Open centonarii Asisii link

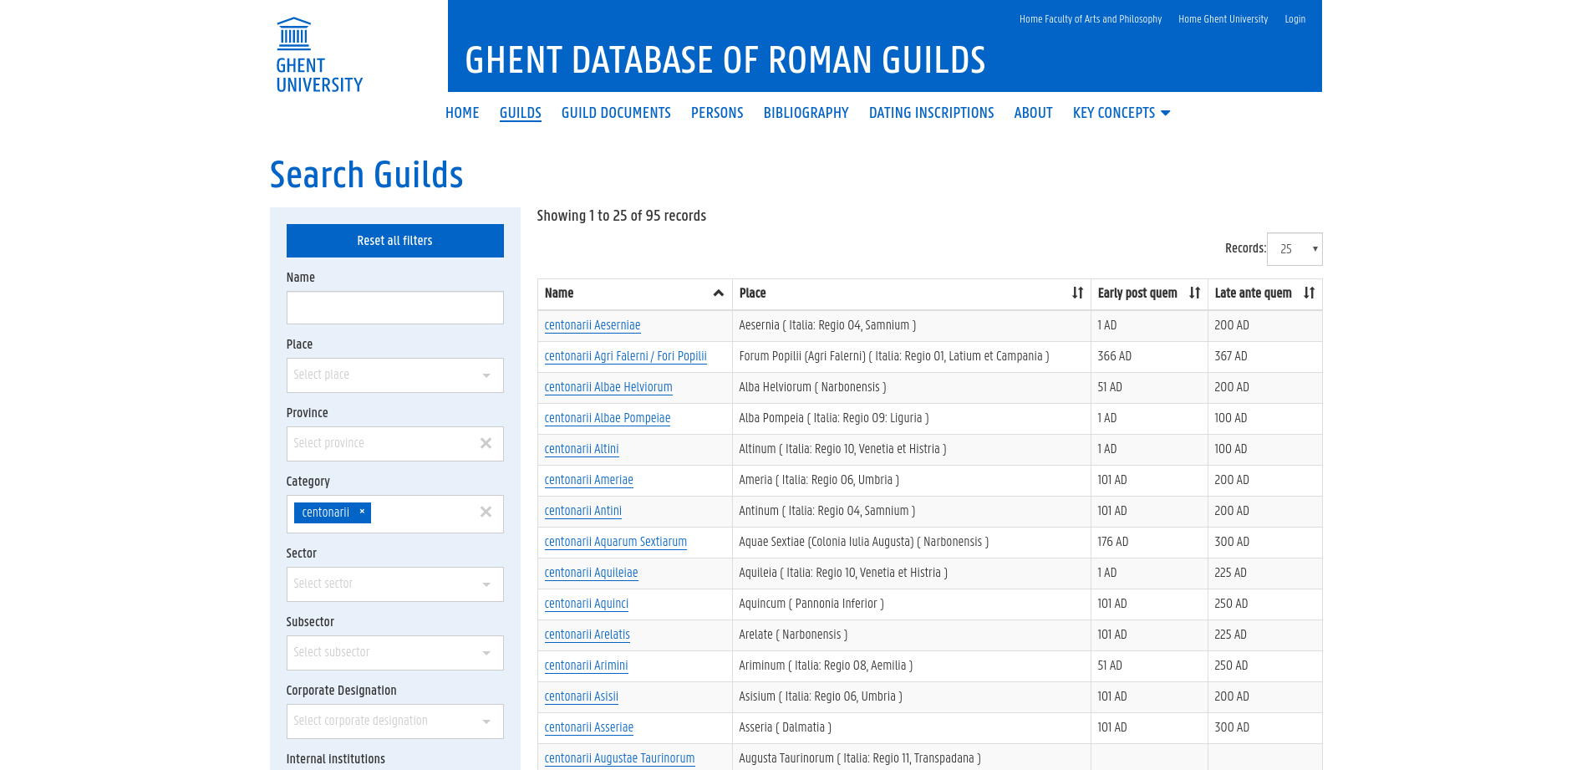[x=582, y=697]
